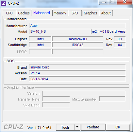
Task: Click the Southbridge vendor Intel field
Action: coord(40,45)
